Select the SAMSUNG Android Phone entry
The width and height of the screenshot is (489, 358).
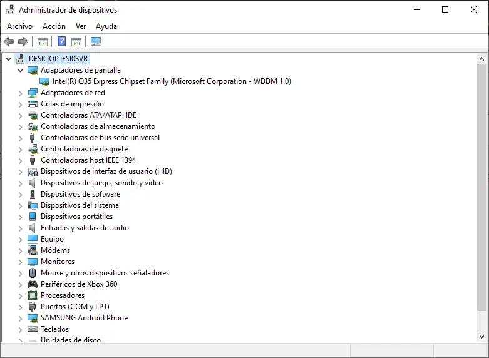(84, 318)
